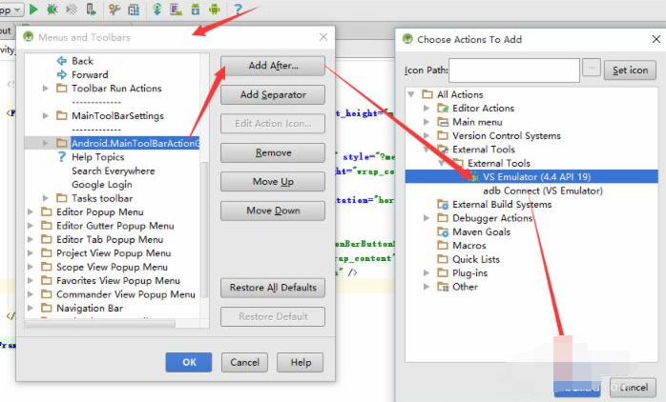Image resolution: width=666 pixels, height=402 pixels.
Task: Click the green Android robot toolbar icon
Action: click(x=215, y=9)
